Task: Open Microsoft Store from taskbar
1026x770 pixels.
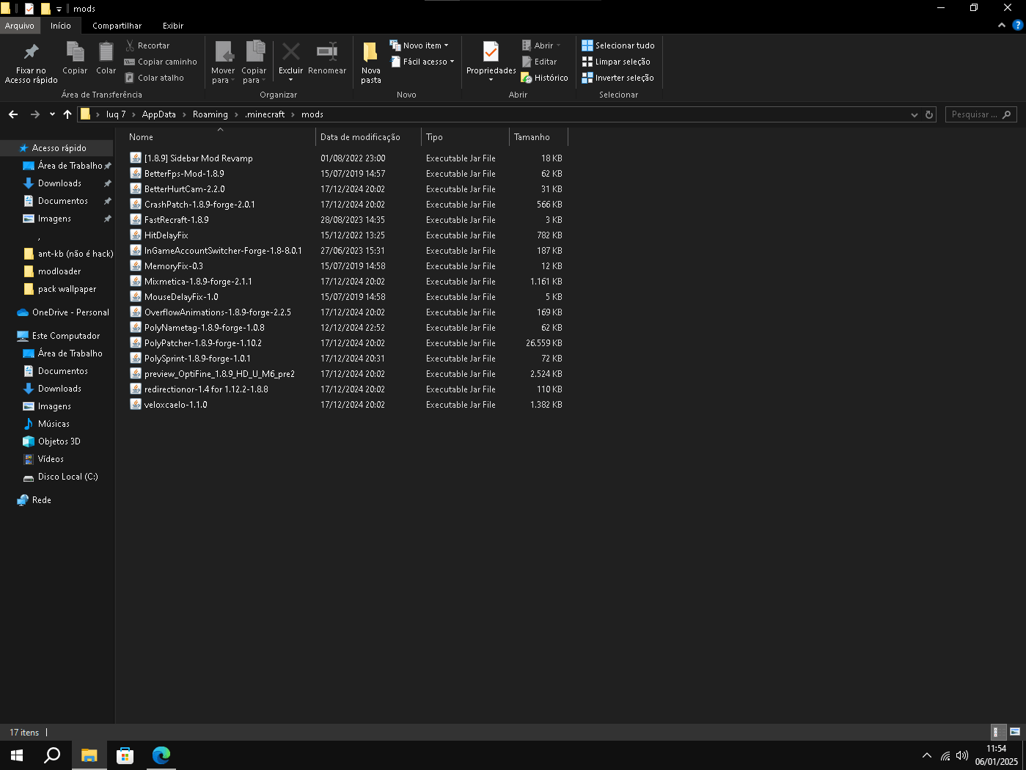Action: (x=125, y=755)
